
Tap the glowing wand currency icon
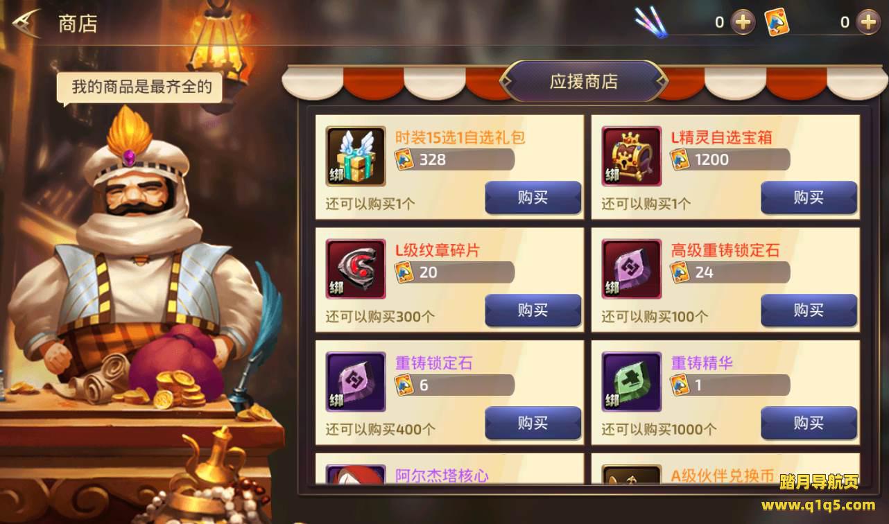click(650, 22)
